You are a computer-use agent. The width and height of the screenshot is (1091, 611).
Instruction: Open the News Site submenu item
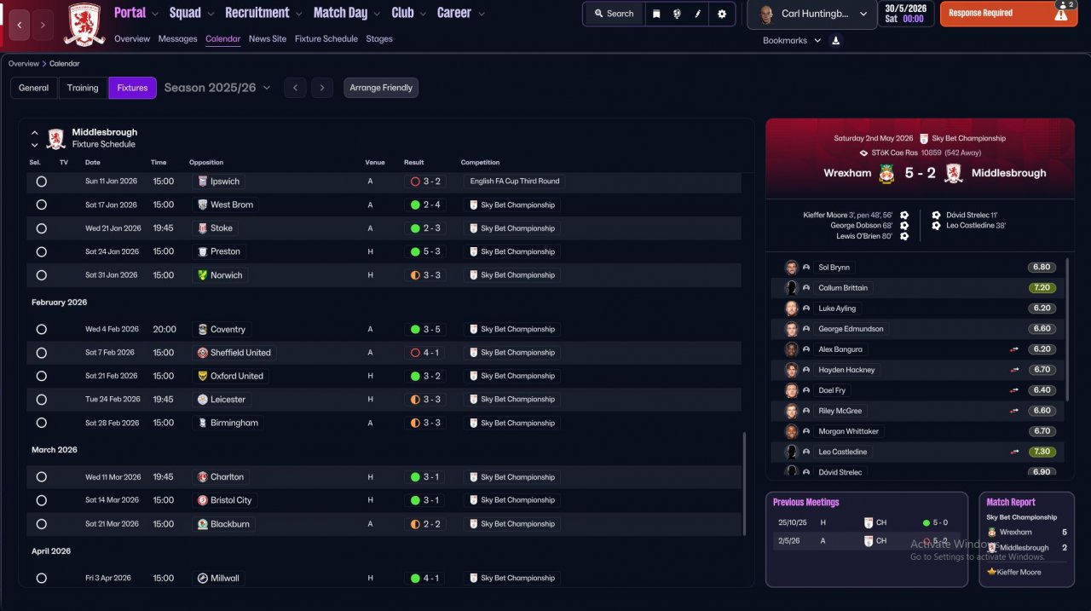click(268, 39)
